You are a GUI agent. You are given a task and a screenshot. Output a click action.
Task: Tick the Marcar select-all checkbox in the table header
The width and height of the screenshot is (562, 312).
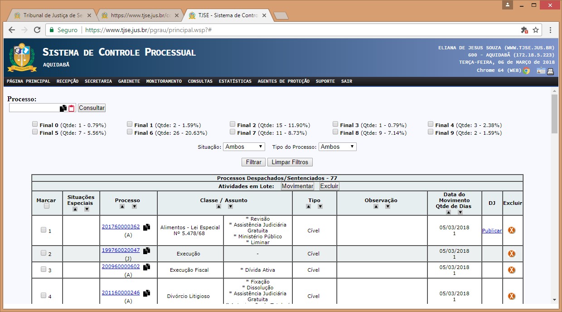tap(46, 206)
